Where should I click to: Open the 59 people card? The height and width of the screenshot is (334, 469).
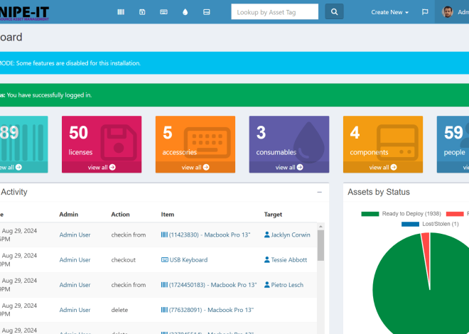(453, 144)
